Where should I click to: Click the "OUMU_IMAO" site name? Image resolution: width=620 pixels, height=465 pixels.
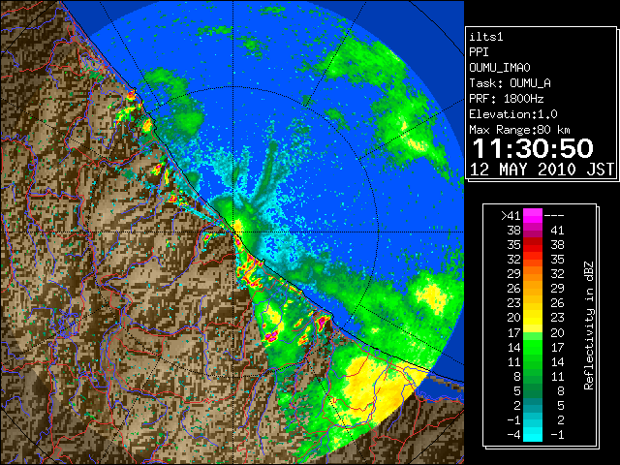click(500, 68)
